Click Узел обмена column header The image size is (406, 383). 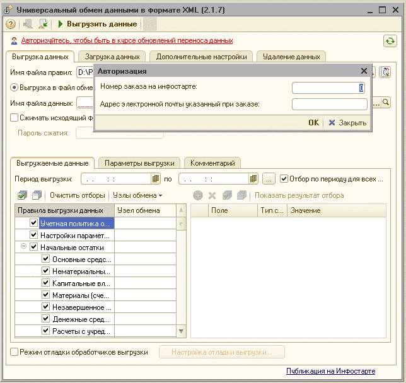[x=145, y=210]
